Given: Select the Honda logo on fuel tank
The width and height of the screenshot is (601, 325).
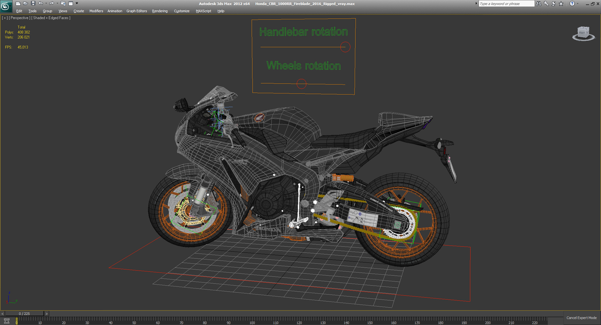Looking at the screenshot, I should 259,118.
